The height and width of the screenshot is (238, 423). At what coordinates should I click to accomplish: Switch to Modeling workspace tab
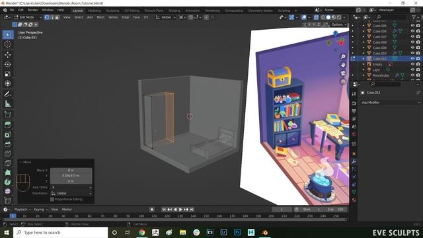[x=94, y=11]
